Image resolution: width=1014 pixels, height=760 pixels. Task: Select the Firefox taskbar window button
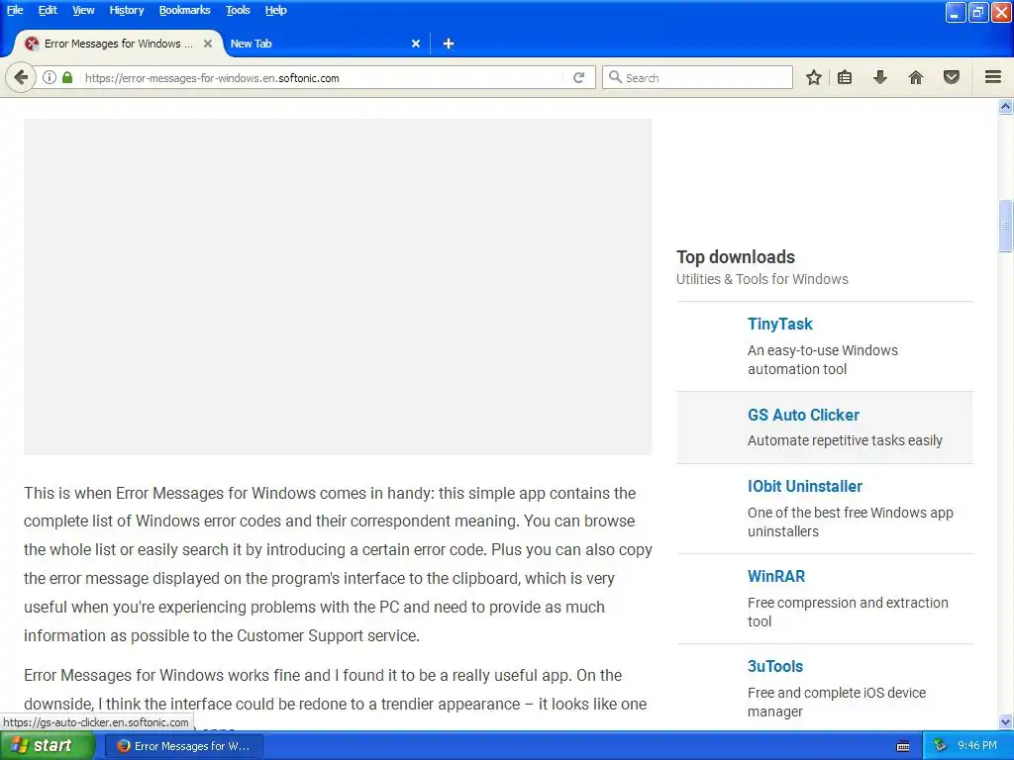pyautogui.click(x=184, y=746)
